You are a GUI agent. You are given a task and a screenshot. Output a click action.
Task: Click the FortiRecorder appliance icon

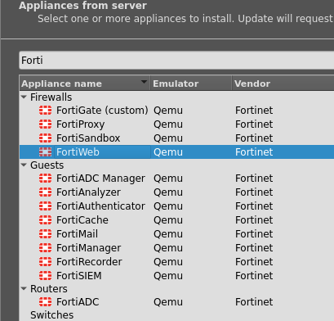coord(45,262)
